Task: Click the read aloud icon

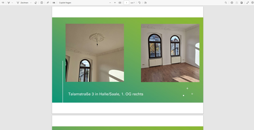Action: (x=48, y=3)
